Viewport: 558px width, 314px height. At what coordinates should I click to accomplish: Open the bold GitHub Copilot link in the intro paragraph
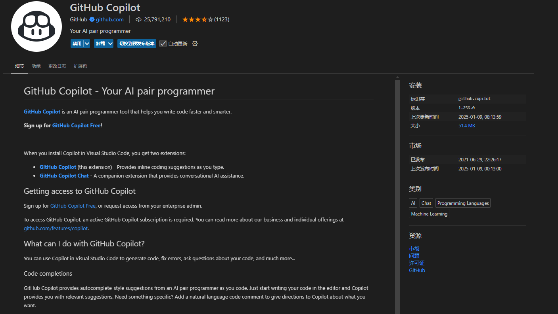[42, 112]
